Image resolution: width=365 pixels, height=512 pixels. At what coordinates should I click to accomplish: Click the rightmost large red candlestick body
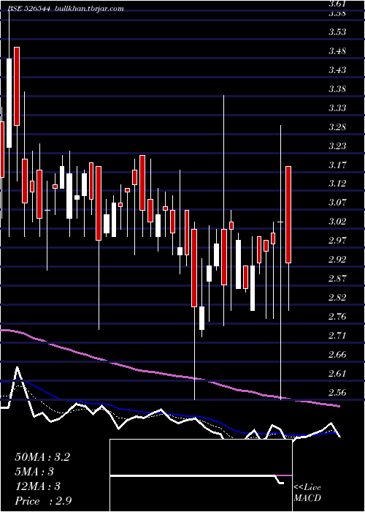288,214
